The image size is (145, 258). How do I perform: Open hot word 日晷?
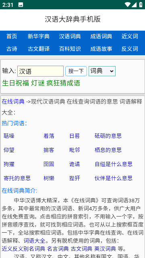coord(75,136)
